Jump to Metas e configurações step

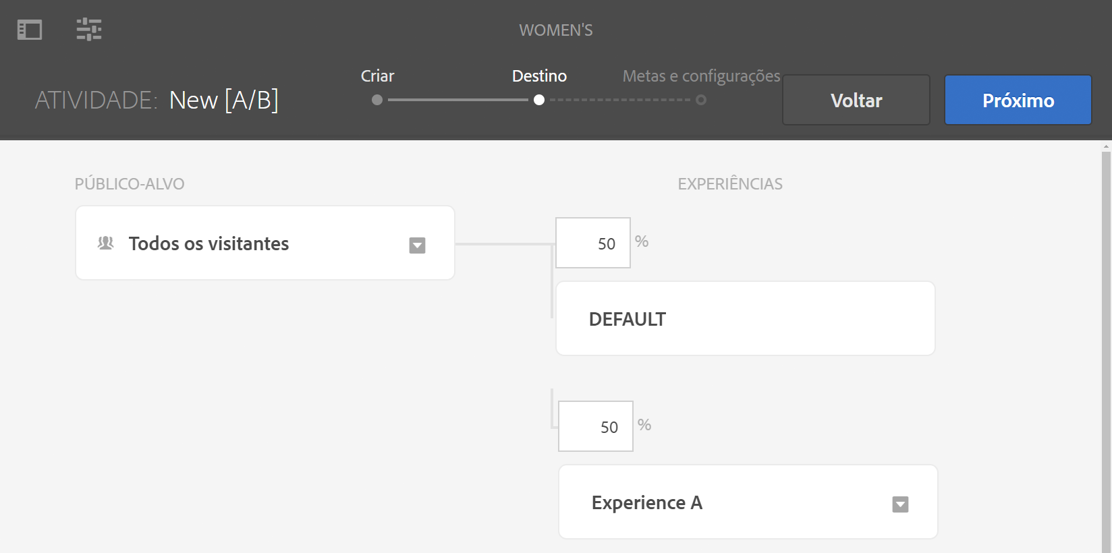[701, 76]
